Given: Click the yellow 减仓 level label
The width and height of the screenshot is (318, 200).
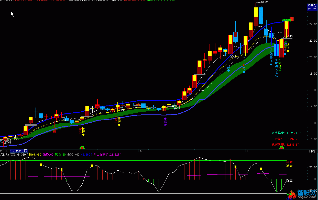Looking at the screenshot, I should tap(289, 166).
